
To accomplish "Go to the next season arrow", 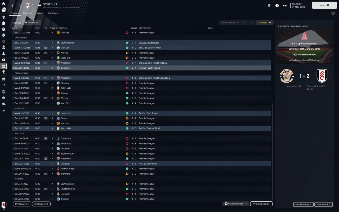I will point(252,23).
